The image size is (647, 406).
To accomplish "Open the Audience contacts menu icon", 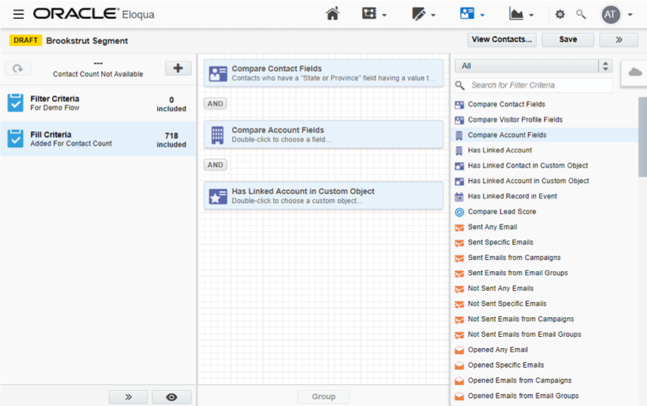I will 467,14.
